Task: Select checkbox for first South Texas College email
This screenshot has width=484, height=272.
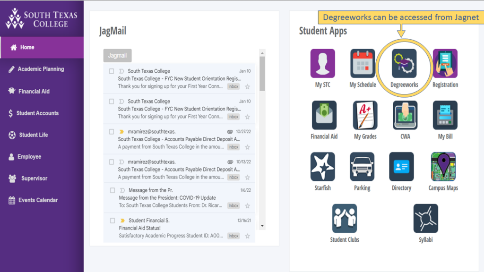Action: point(112,71)
